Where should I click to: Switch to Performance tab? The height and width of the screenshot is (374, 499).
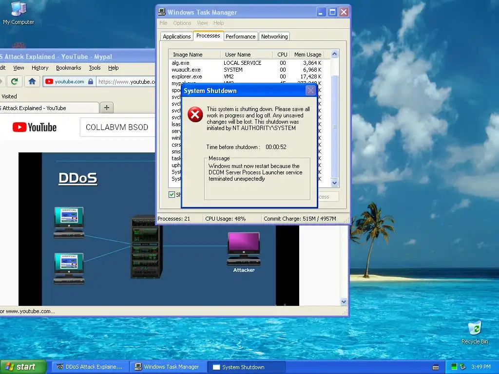(x=240, y=36)
